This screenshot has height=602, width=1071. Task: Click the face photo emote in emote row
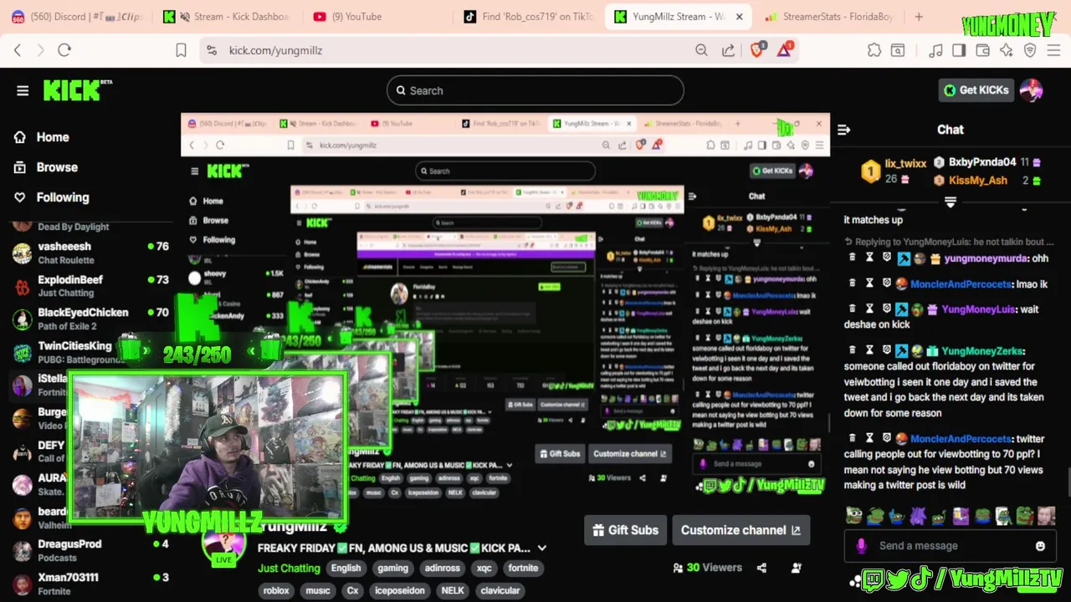coord(1047,516)
